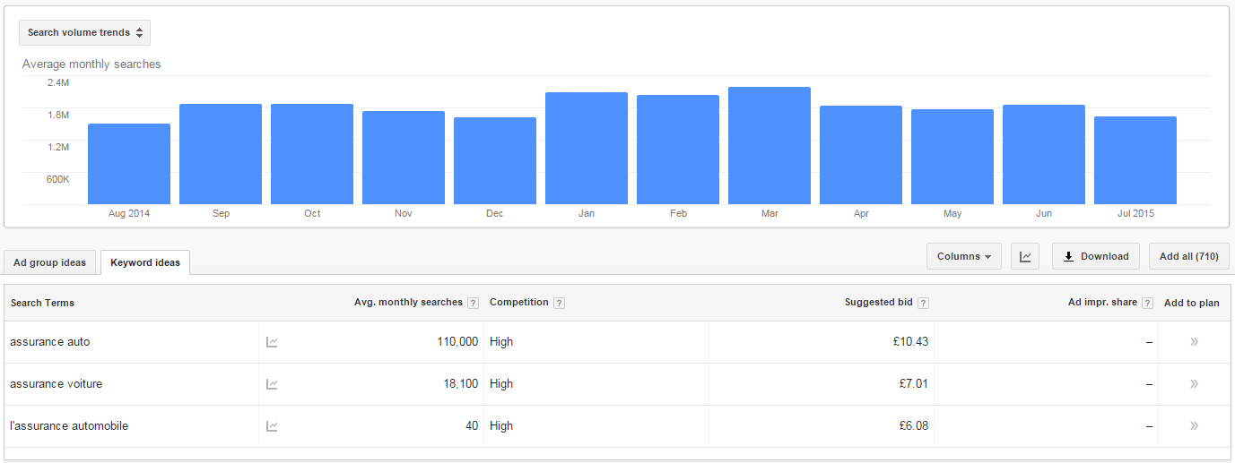Screen dimensions: 1235x463
Task: Click the Download button
Action: click(1096, 256)
